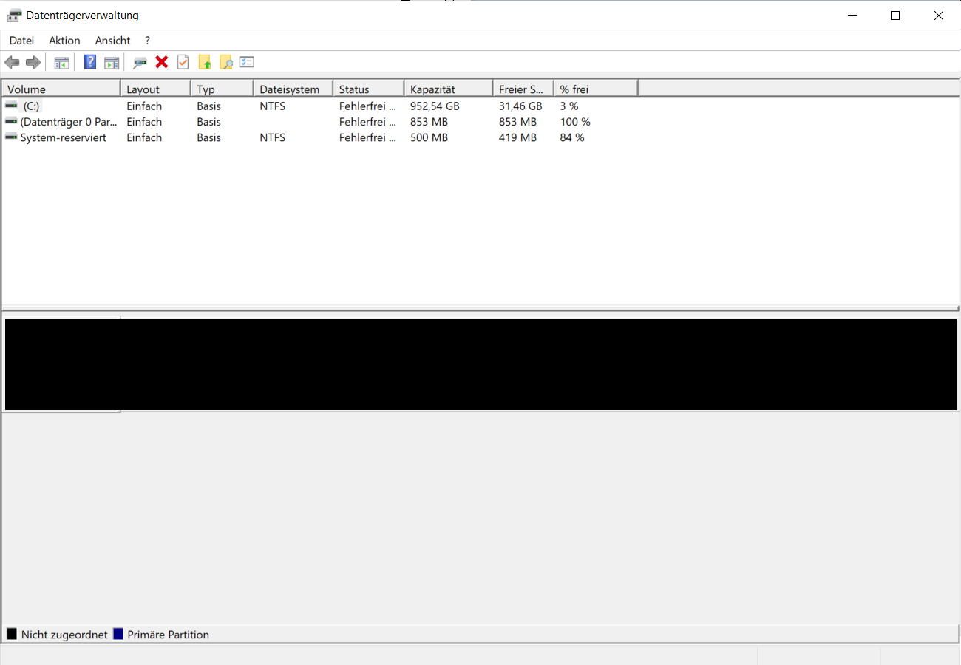
Task: Maximize the Datenträgerverwaltung window
Action: tap(895, 16)
